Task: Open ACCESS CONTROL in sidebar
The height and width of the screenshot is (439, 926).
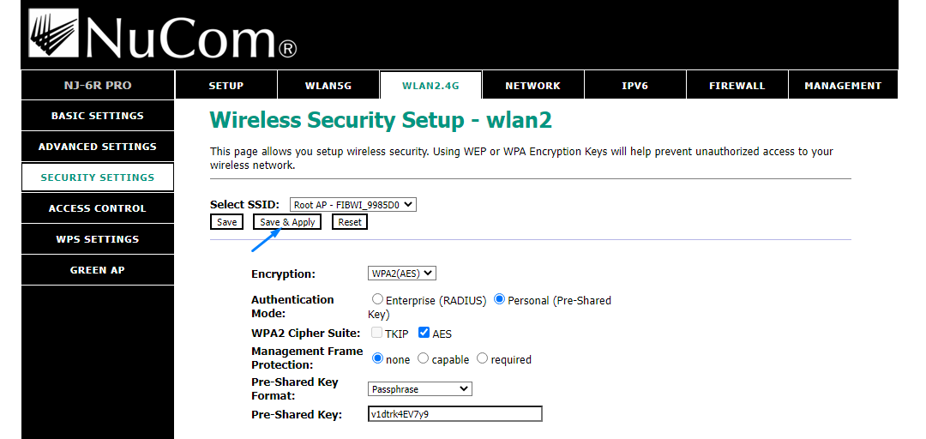Action: click(98, 208)
